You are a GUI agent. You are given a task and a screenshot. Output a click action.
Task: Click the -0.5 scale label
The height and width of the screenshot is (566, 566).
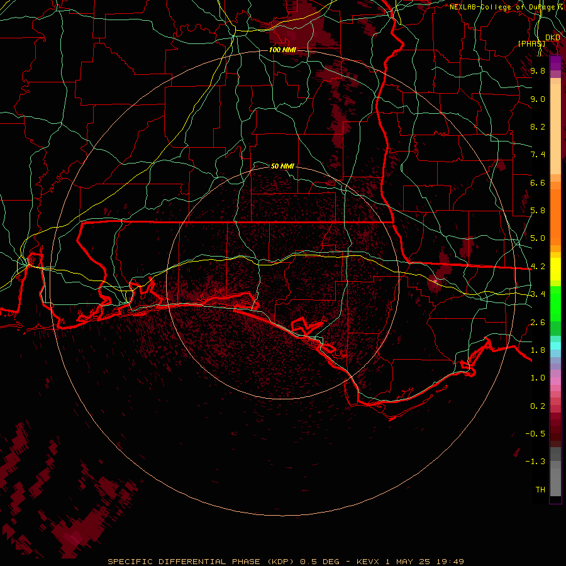pos(535,434)
